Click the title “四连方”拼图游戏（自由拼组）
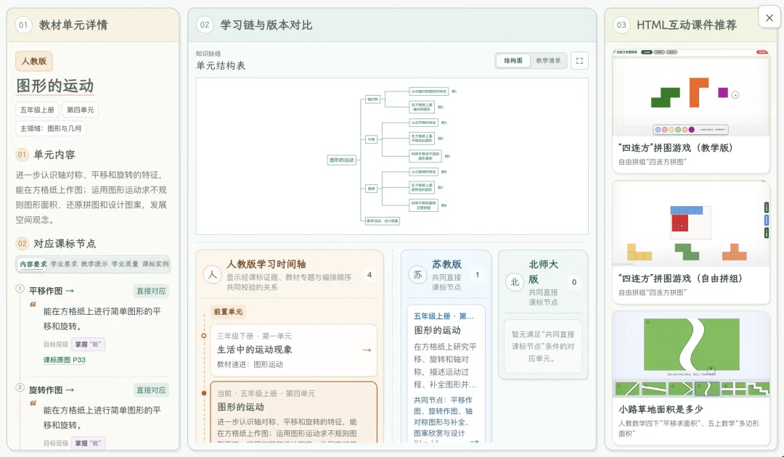Image resolution: width=784 pixels, height=457 pixels. point(680,279)
